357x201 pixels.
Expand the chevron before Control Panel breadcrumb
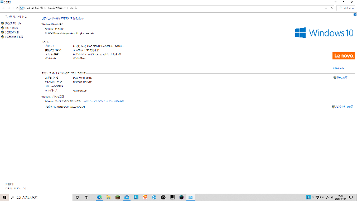coord(25,8)
